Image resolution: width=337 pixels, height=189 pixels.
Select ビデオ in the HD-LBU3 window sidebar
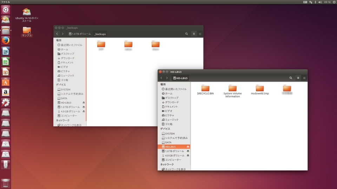[x=174, y=111]
